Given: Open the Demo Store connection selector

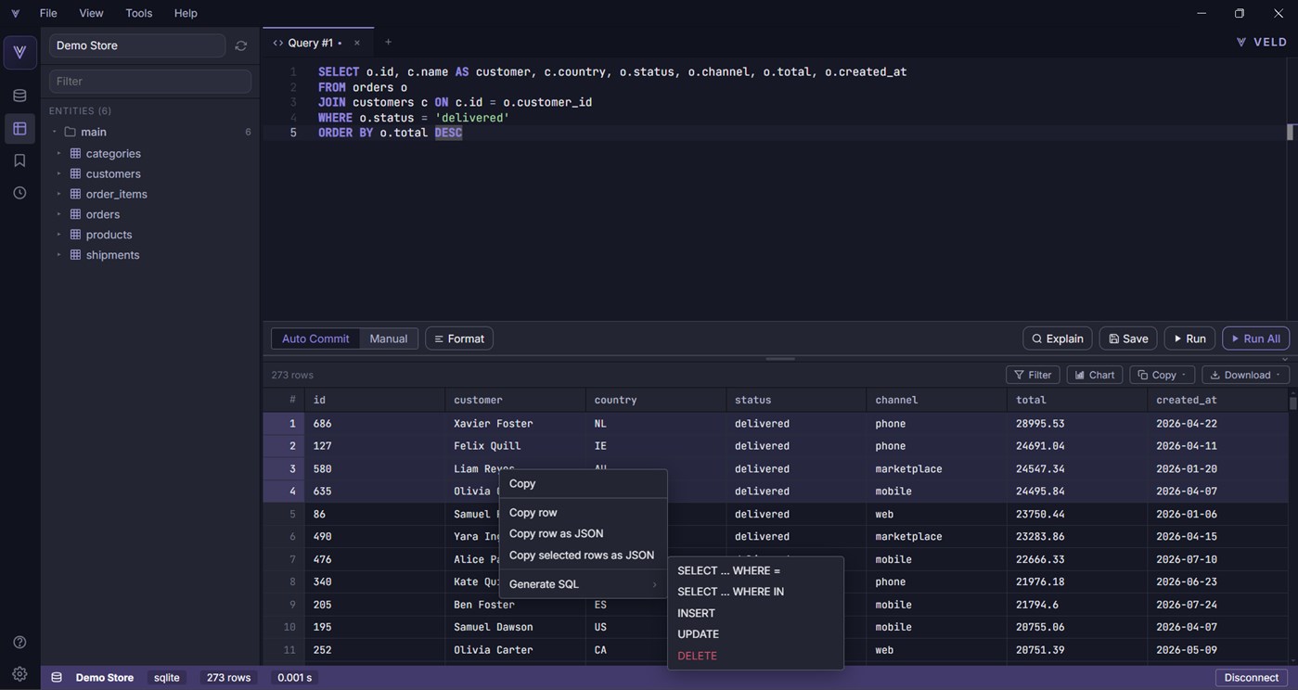Looking at the screenshot, I should [x=137, y=45].
